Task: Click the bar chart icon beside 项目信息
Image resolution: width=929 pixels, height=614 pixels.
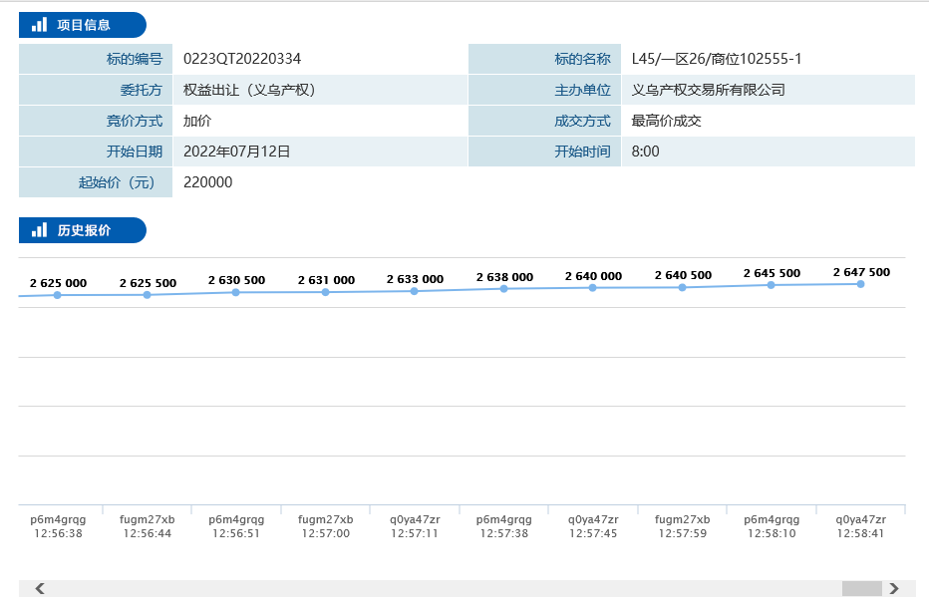Action: point(39,25)
